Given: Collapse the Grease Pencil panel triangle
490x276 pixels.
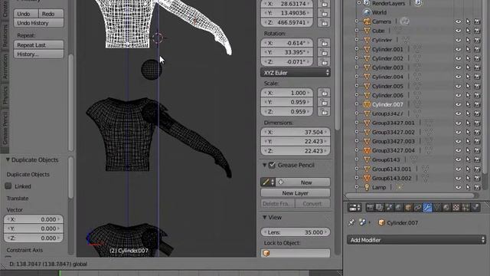Looking at the screenshot, I should point(264,165).
